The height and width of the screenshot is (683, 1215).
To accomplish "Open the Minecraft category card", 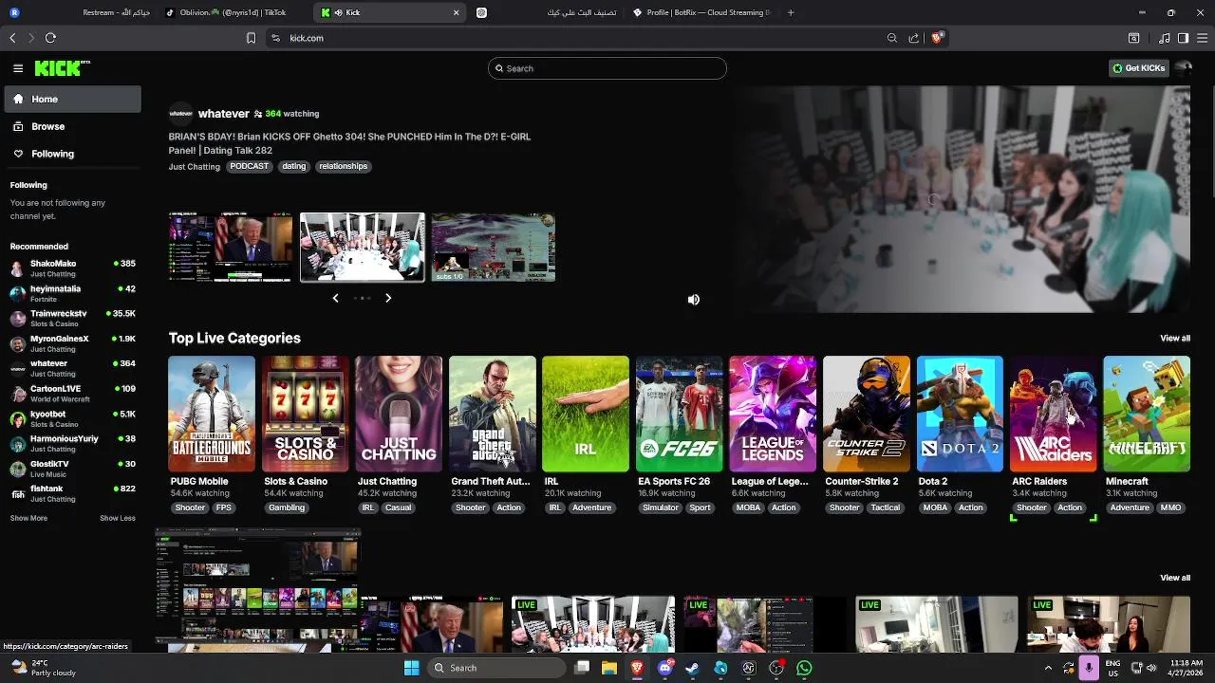I will (1147, 414).
